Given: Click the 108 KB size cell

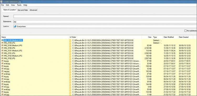Looking at the screenshot, I should (149, 66).
